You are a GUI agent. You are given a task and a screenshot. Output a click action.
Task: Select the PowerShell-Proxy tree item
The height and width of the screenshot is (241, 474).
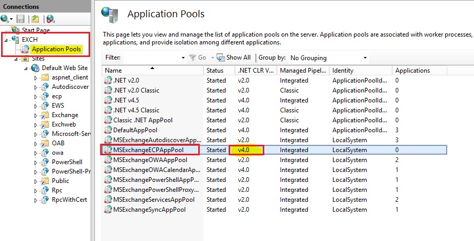point(71,171)
